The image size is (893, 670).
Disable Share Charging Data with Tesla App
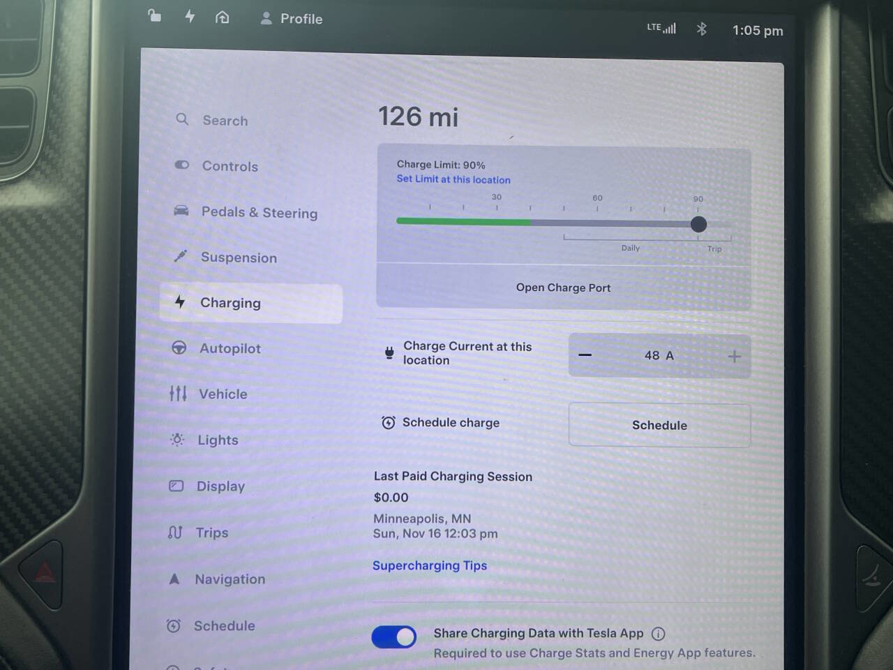393,636
